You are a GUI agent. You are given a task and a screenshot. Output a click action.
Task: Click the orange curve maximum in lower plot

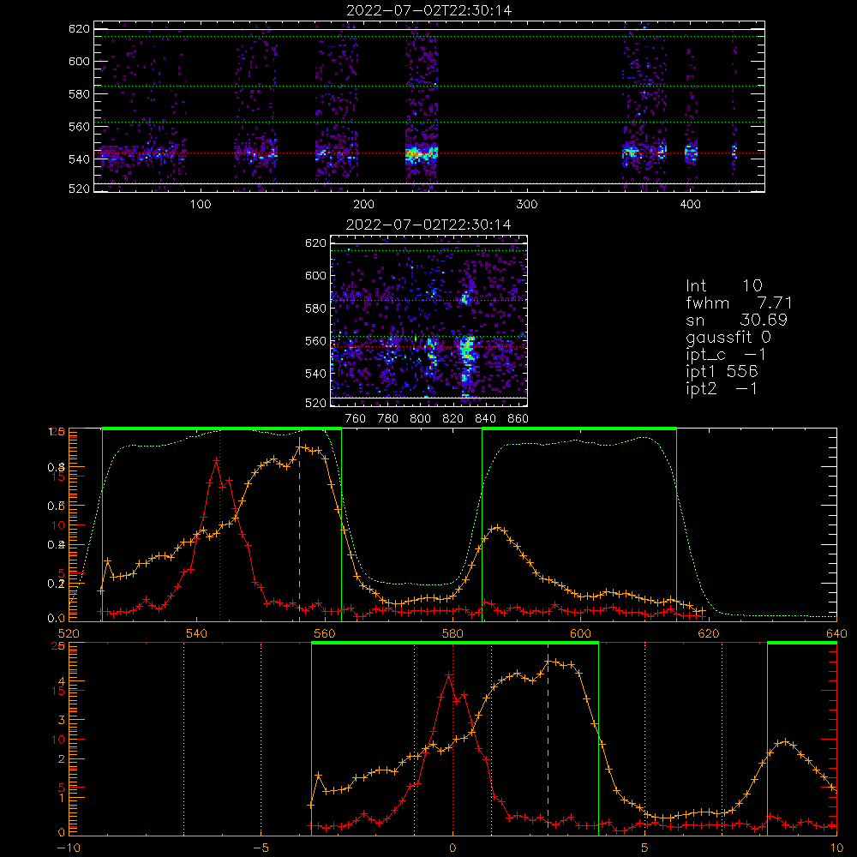click(548, 662)
